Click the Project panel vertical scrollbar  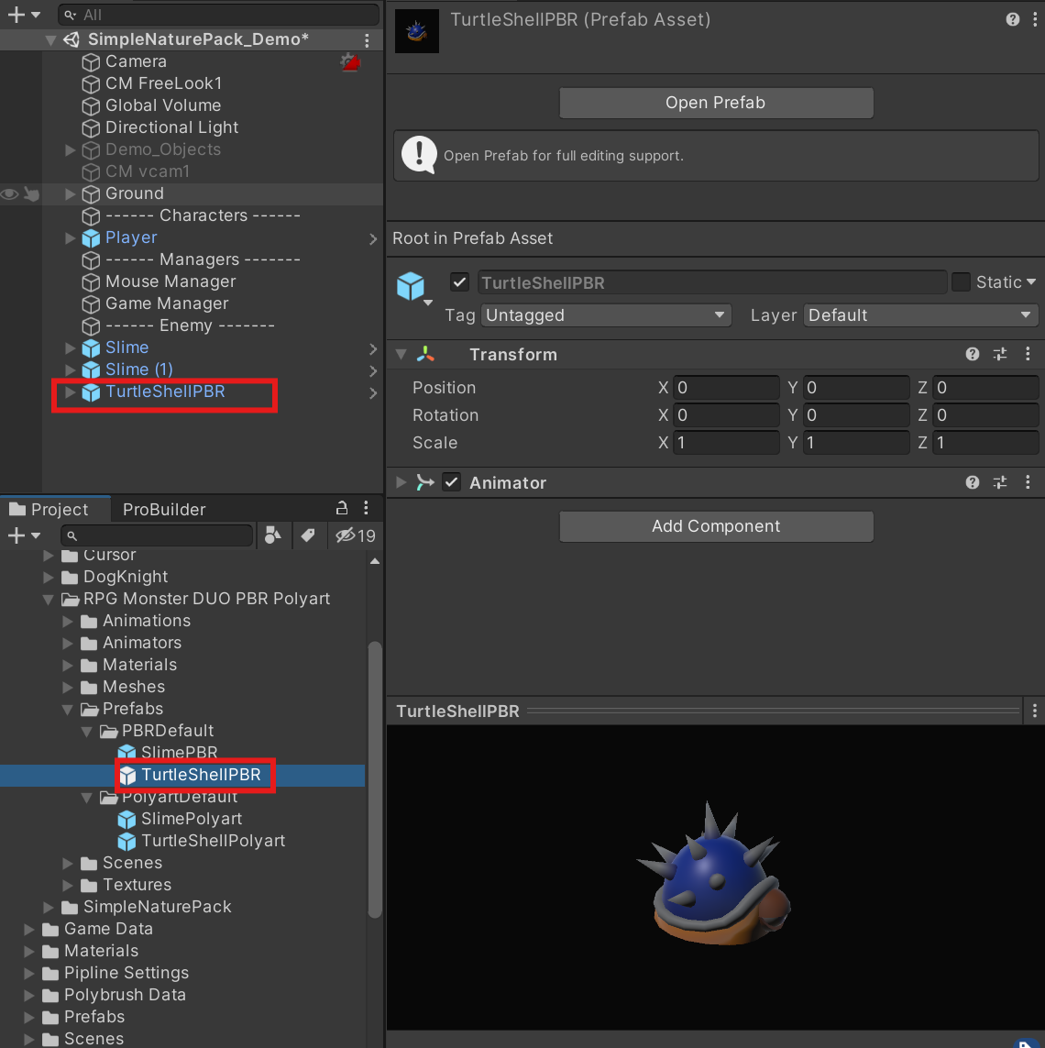click(x=375, y=779)
